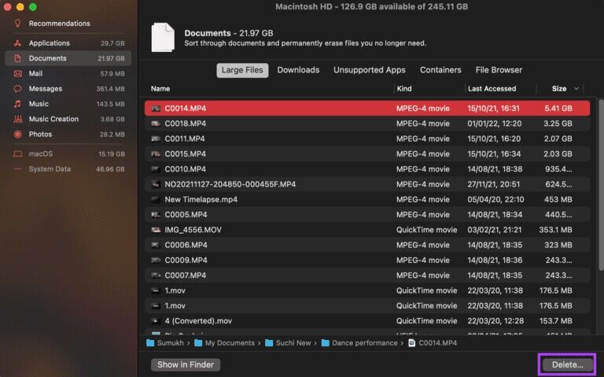This screenshot has height=377, width=604.
Task: Open the File Browser tab
Action: [x=499, y=70]
